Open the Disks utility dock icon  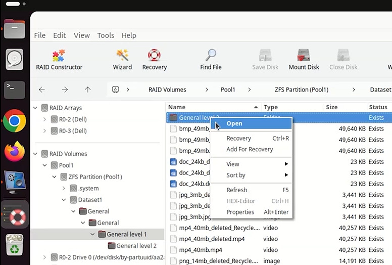[x=15, y=60]
